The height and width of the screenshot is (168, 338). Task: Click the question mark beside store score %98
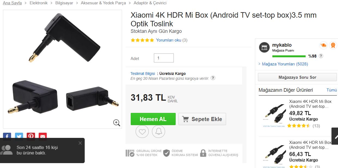(321, 56)
